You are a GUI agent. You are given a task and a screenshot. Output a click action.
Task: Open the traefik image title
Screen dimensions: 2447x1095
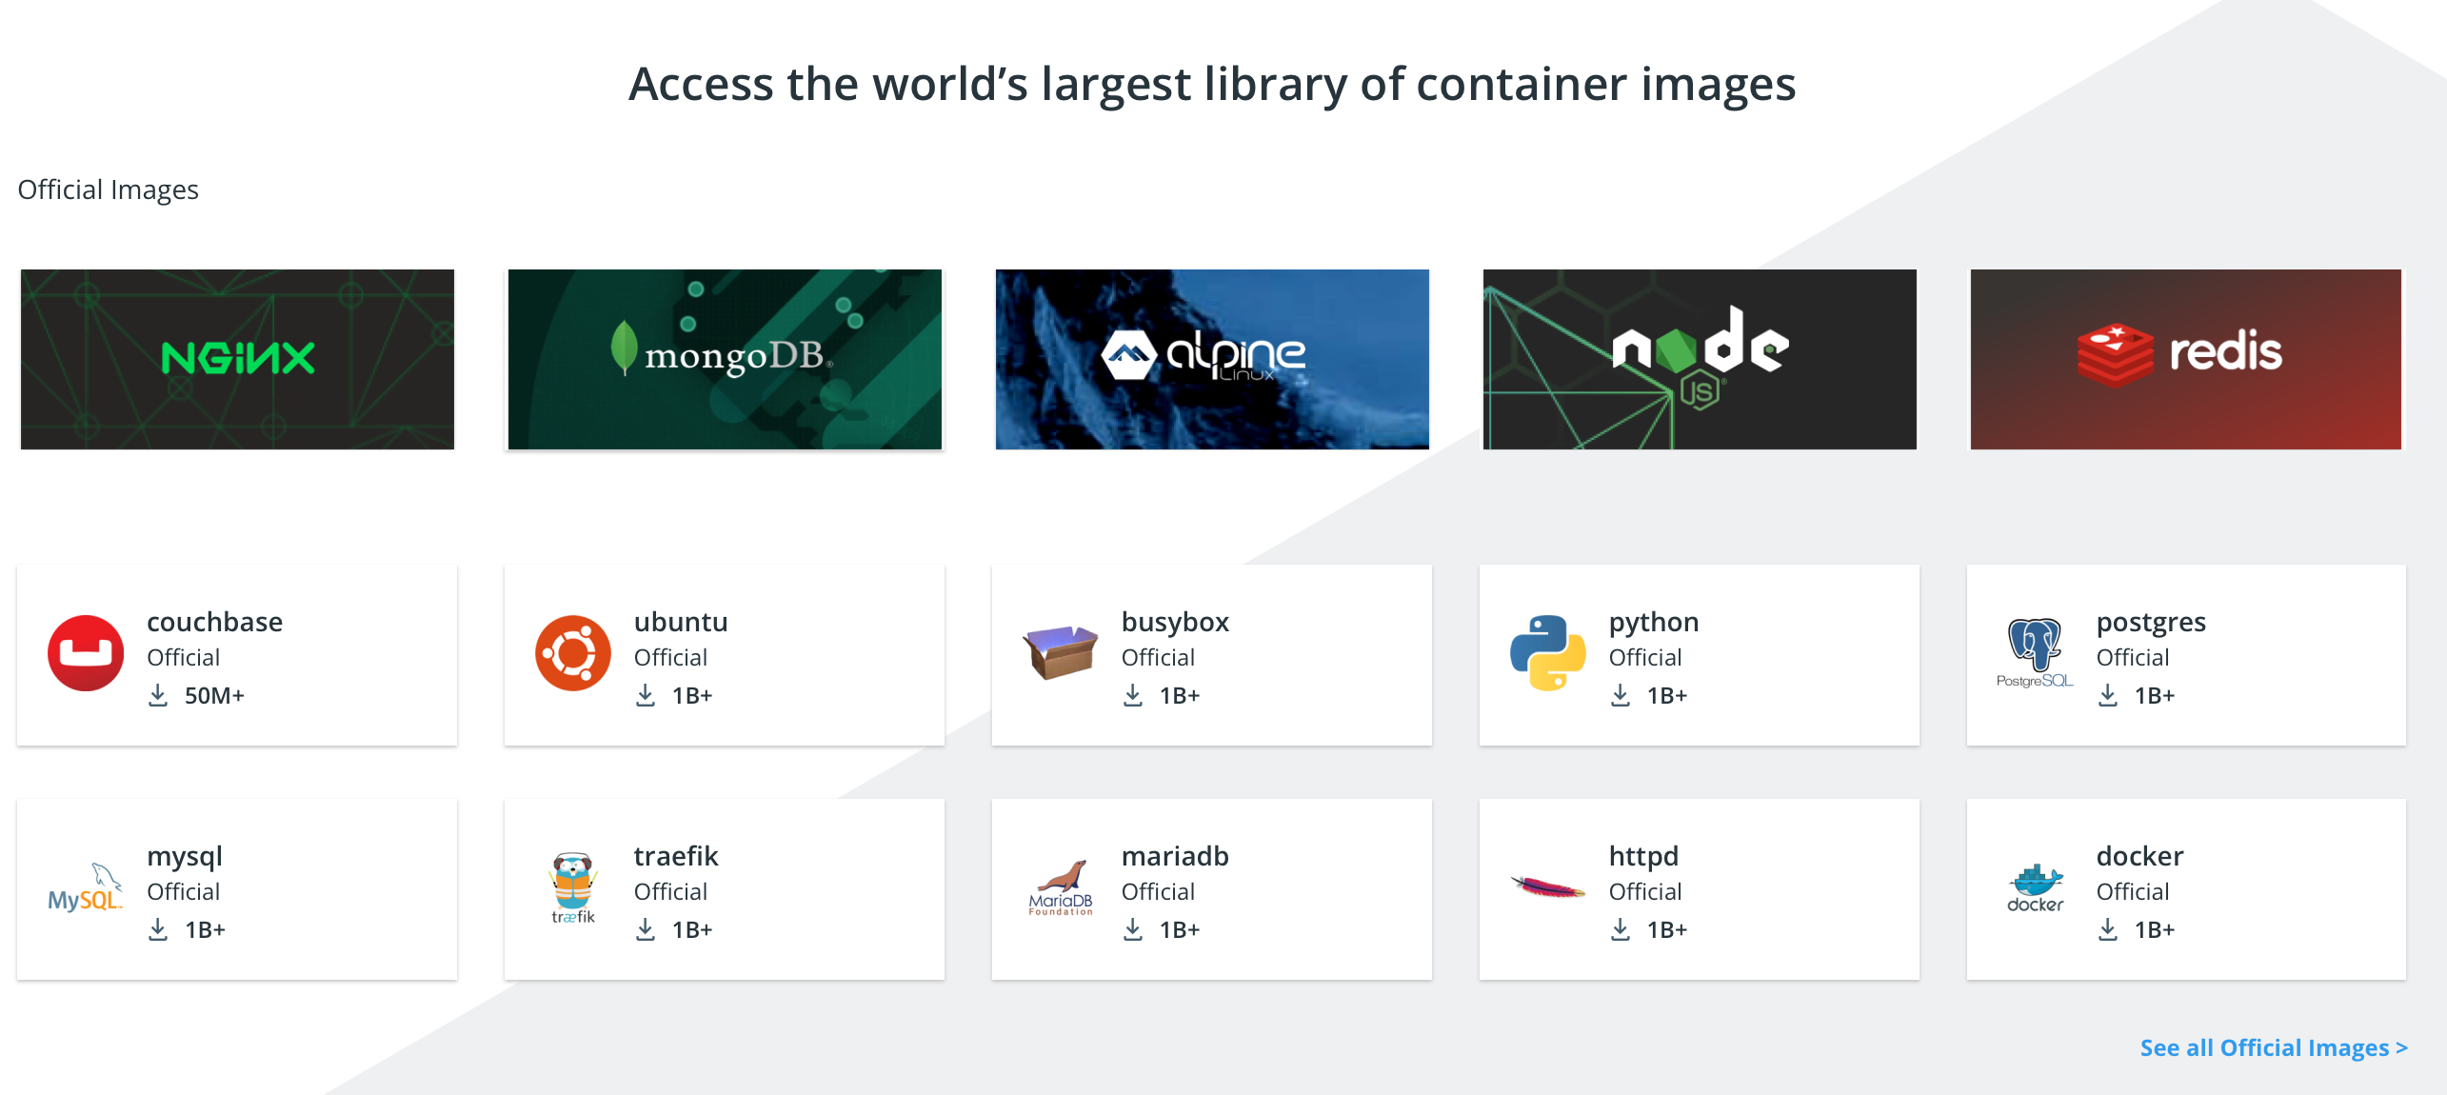[676, 856]
